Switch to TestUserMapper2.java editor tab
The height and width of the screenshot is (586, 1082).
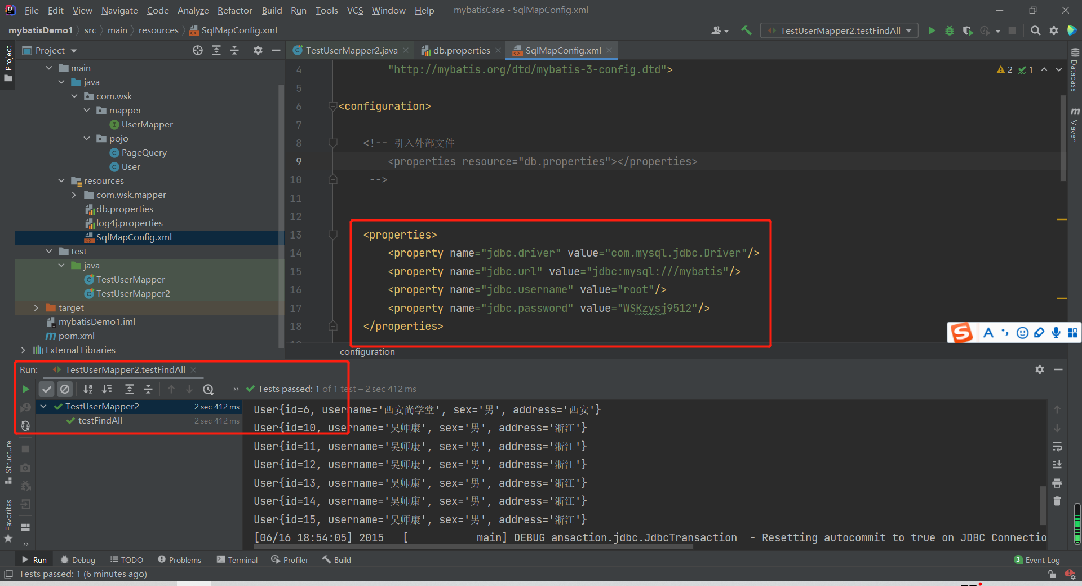[351, 50]
